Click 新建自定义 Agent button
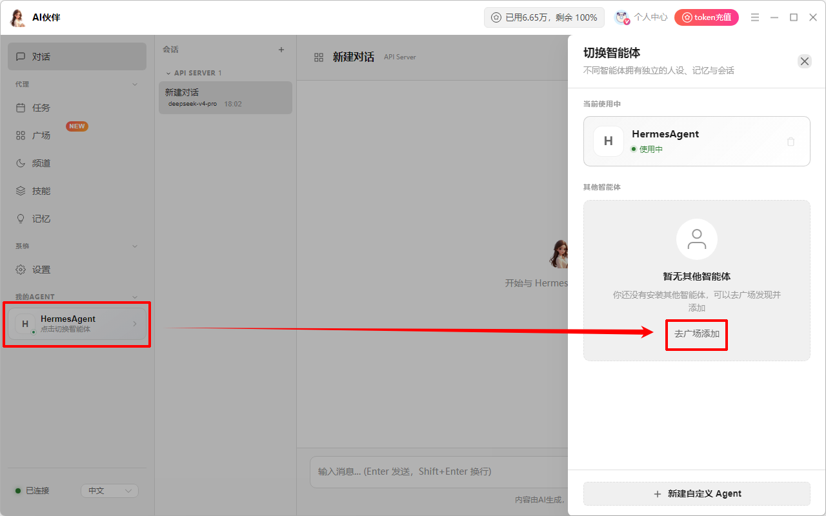Viewport: 826px width, 516px height. click(x=697, y=493)
